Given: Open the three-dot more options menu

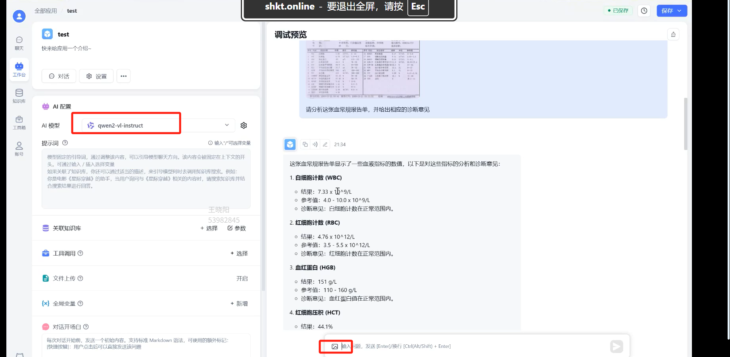Looking at the screenshot, I should point(124,76).
